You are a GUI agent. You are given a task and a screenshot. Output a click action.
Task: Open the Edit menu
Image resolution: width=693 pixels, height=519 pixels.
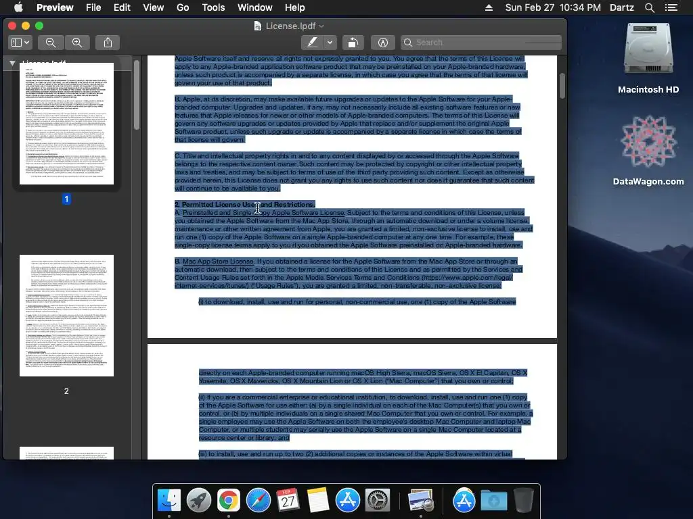point(122,7)
